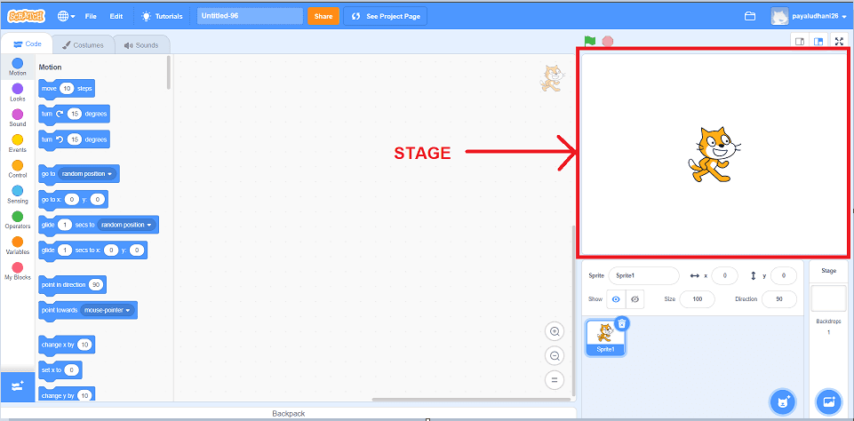Click the cat sprite on the stage
This screenshot has height=421, width=854.
[714, 154]
